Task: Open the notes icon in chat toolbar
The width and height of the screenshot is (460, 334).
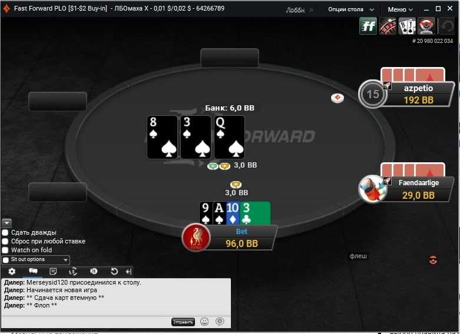Action: pyautogui.click(x=53, y=272)
